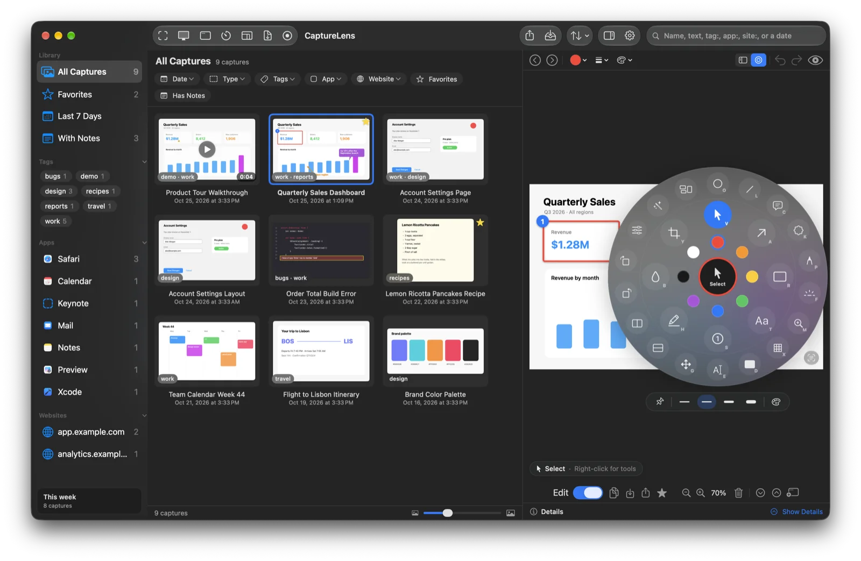
Task: Select Last 7 Days in sidebar
Action: pos(89,116)
